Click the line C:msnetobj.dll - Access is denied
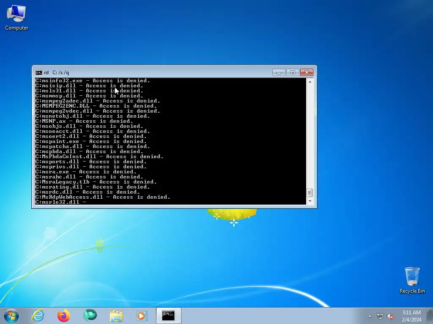433x324 pixels. tap(93, 116)
